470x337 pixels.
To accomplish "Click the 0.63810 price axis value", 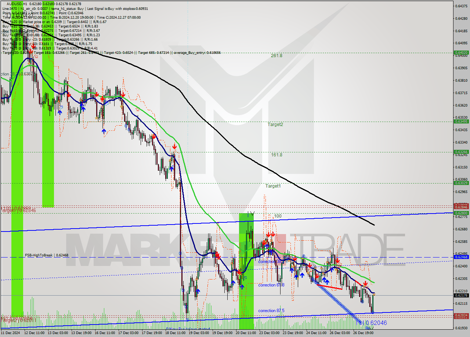I will pos(462,80).
